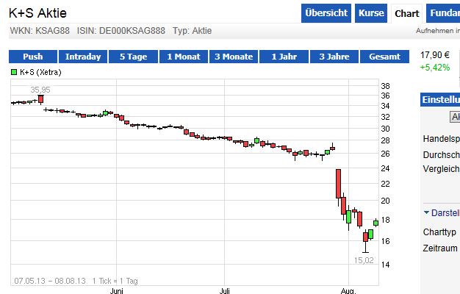Screen dimensions: 460x294
Task: Click the ISIN: DE000KSAG888 text
Action: pyautogui.click(x=121, y=31)
